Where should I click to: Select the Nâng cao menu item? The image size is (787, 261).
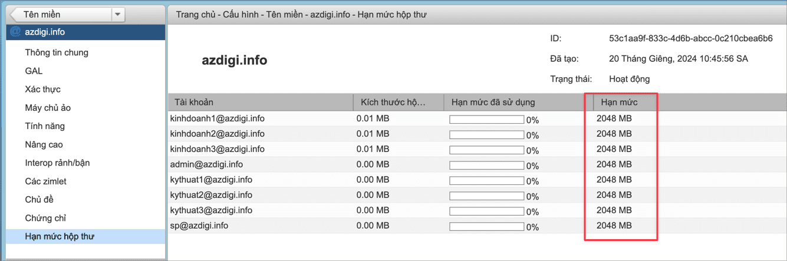(x=44, y=144)
